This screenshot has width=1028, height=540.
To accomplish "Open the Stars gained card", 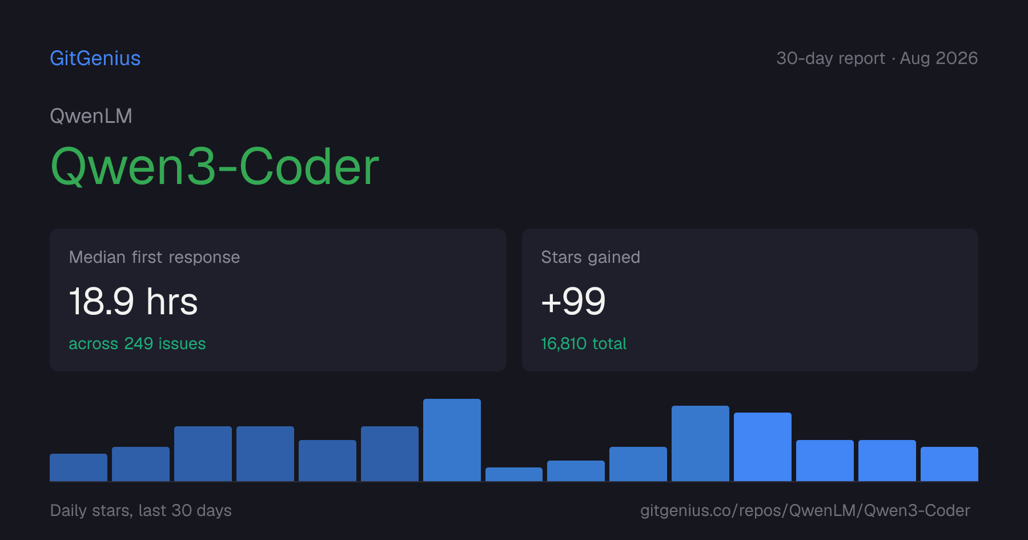I will point(750,300).
